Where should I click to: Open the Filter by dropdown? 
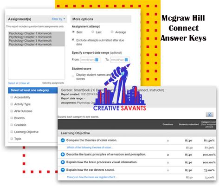(58, 19)
